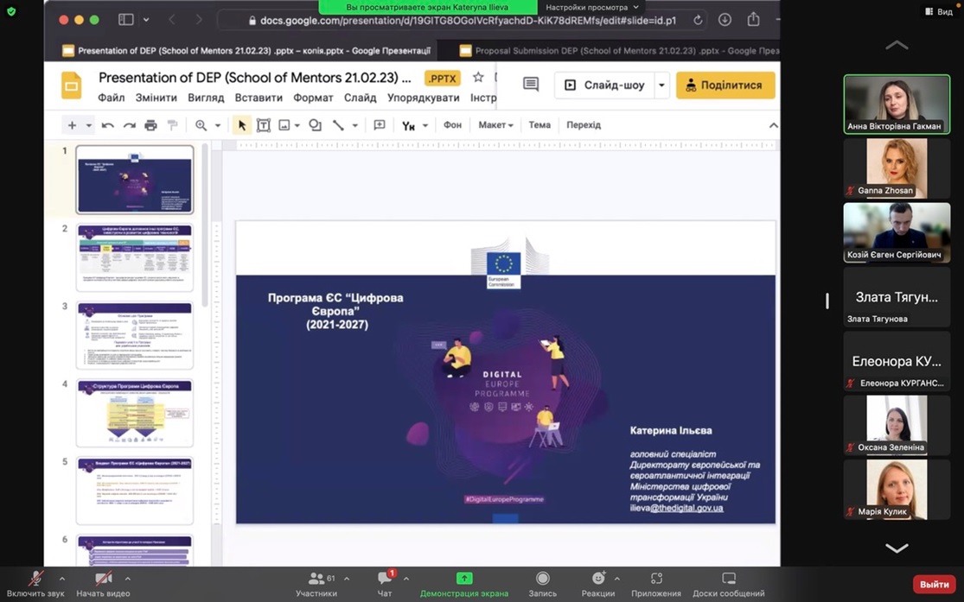Viewport: 964px width, 602px height.
Task: Click Фон background button
Action: pos(452,124)
